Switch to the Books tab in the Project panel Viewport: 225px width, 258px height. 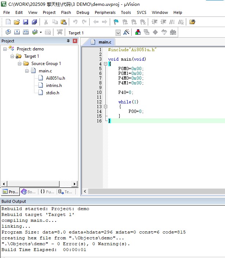tap(28, 192)
